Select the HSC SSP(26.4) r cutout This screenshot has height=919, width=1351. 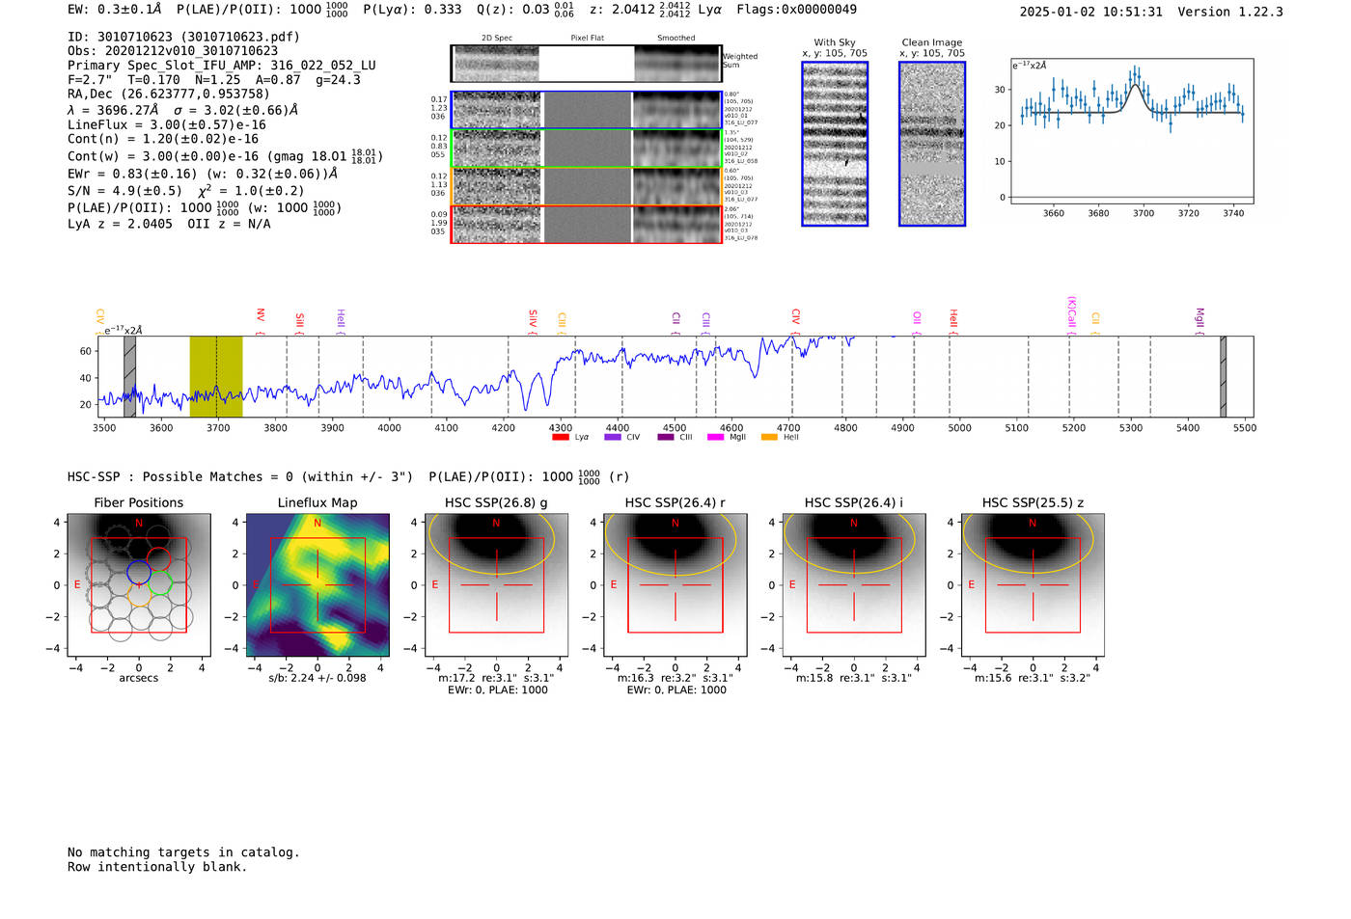pyautogui.click(x=675, y=585)
